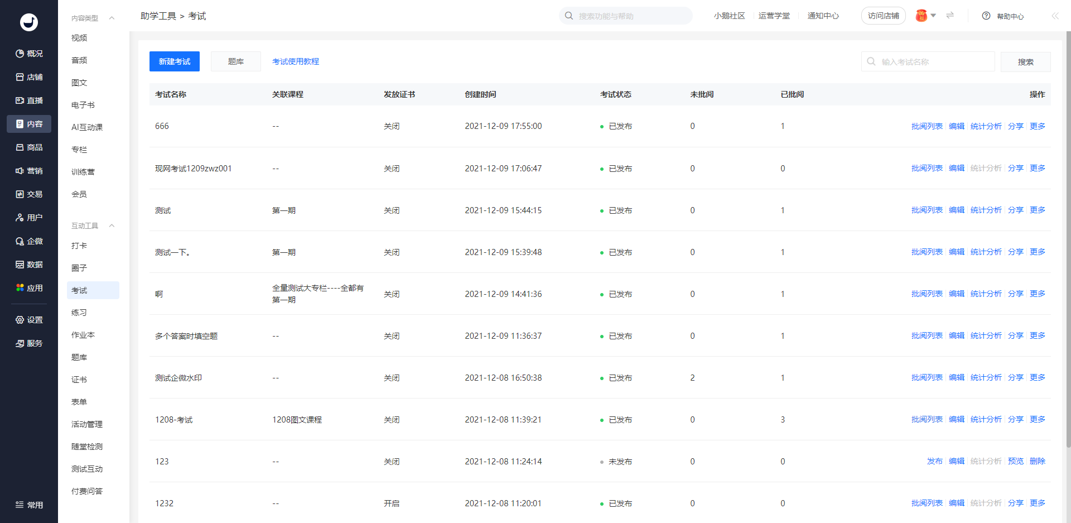Click the user avatar in header

pyautogui.click(x=922, y=16)
